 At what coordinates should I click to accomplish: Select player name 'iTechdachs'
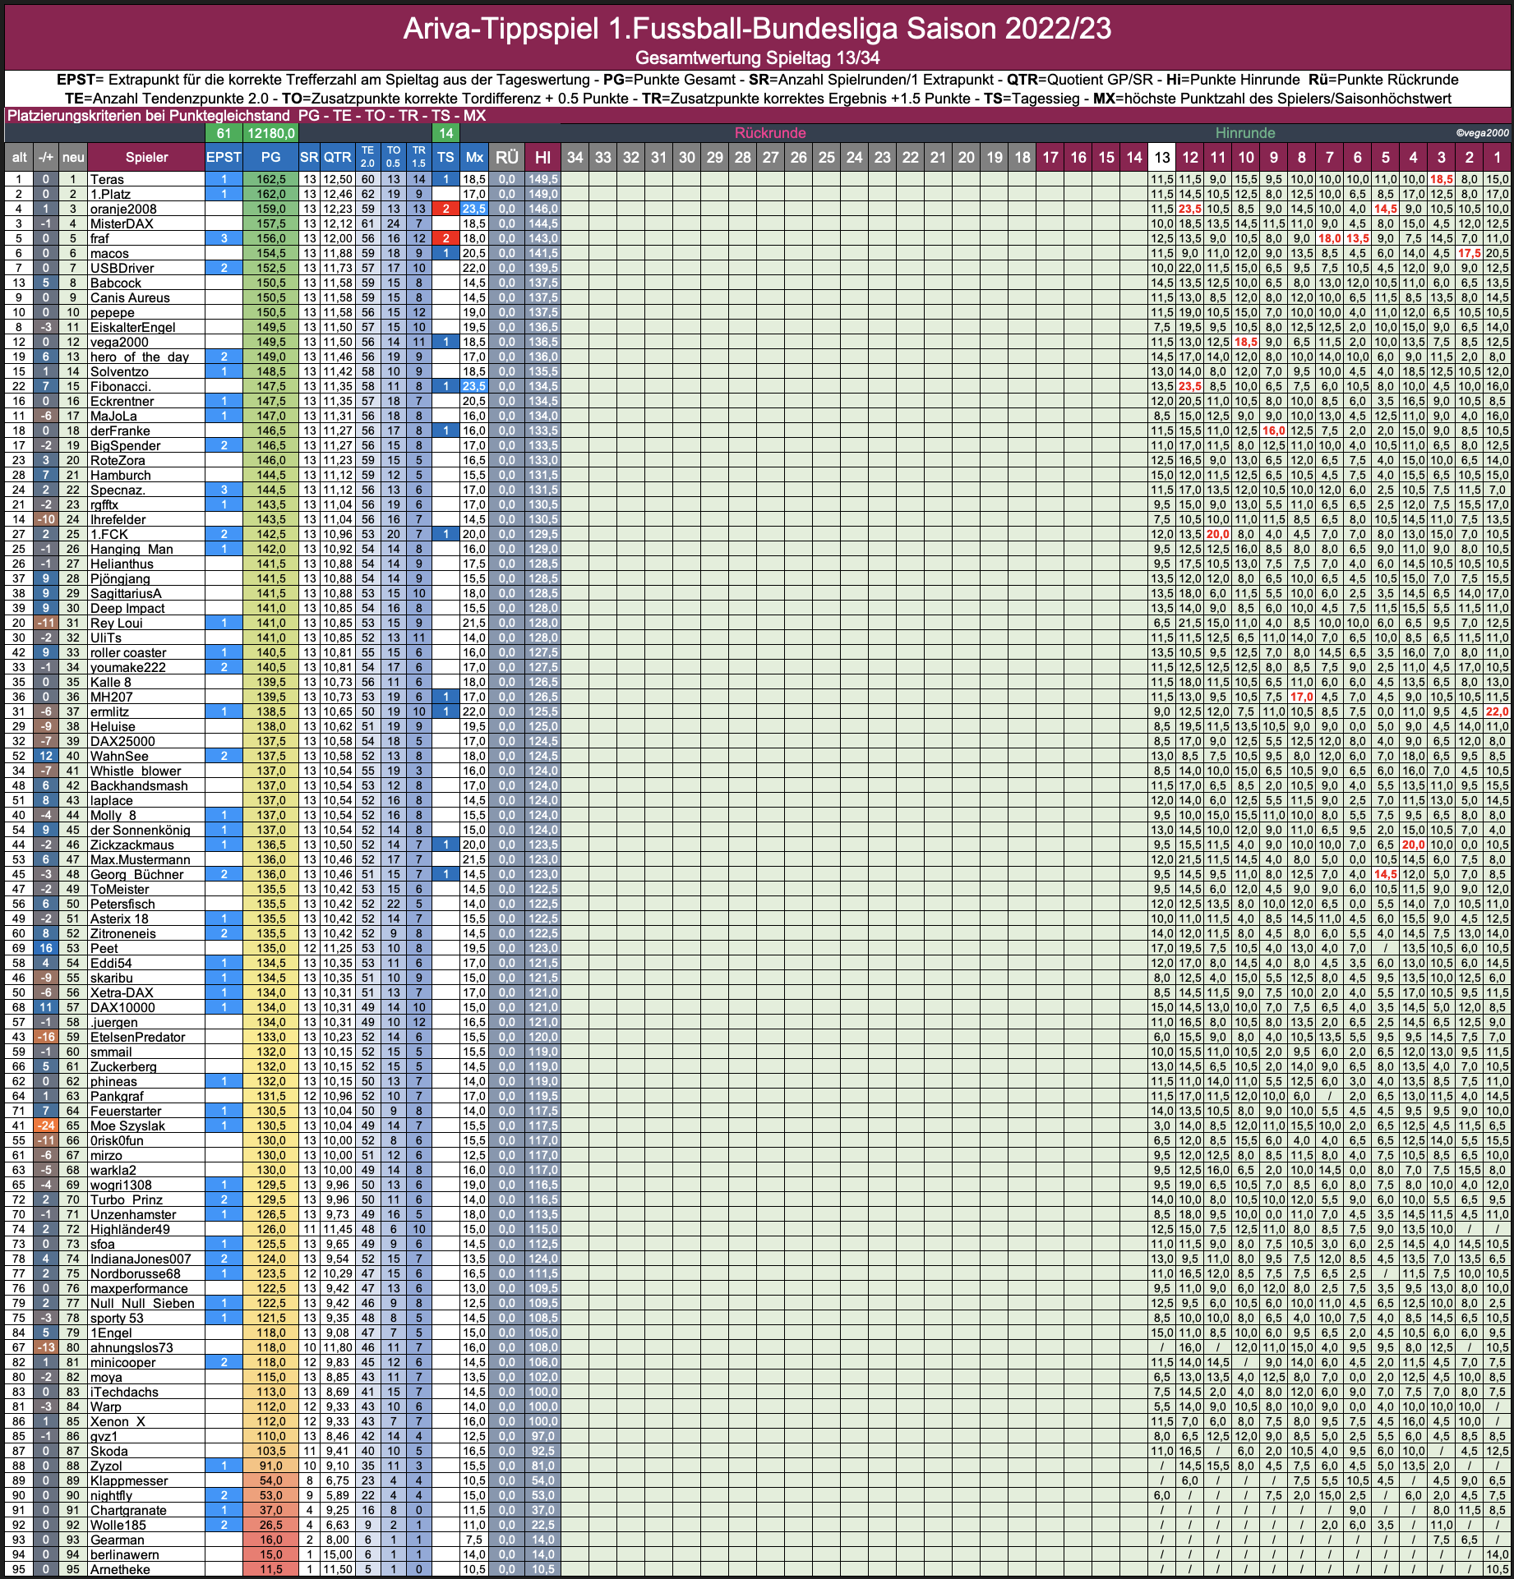(124, 1392)
